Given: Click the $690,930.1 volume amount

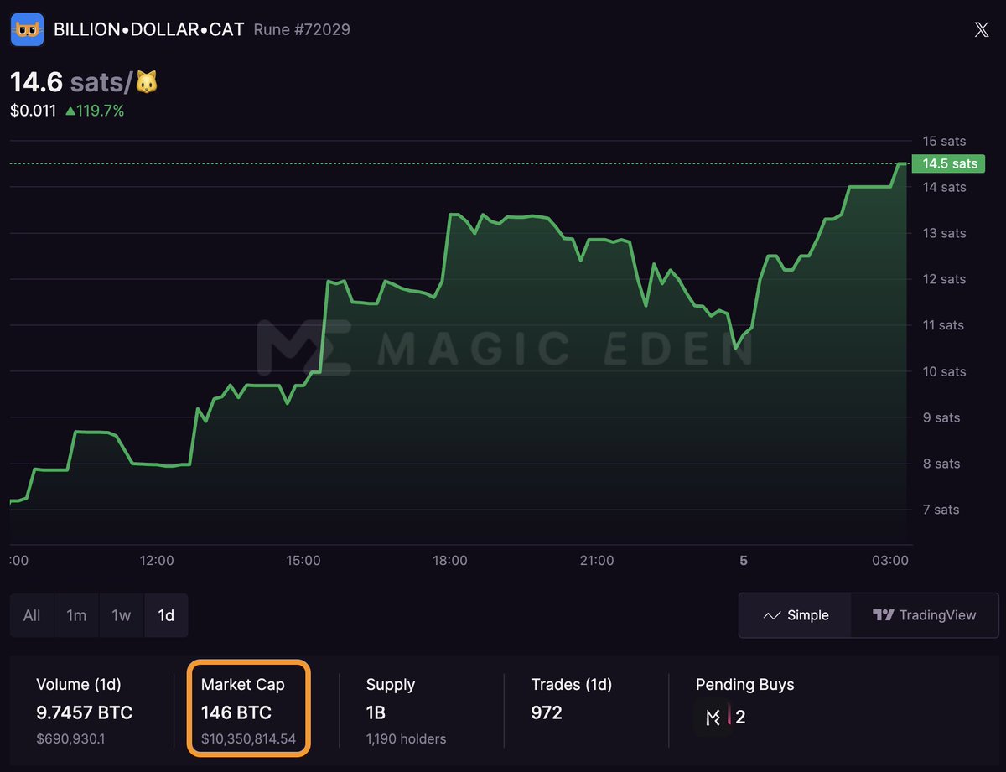Looking at the screenshot, I should point(70,739).
